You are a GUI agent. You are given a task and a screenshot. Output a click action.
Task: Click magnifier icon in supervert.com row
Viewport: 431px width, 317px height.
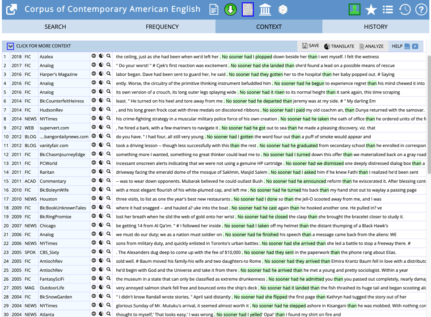point(109,127)
